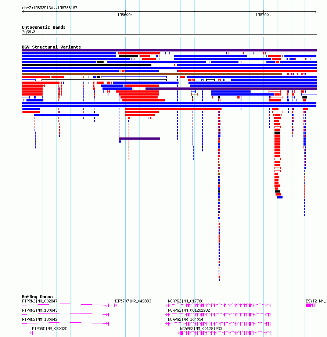The height and width of the screenshot is (337, 327).
Task: Open the ESYT2 gene label
Action: pos(316,301)
